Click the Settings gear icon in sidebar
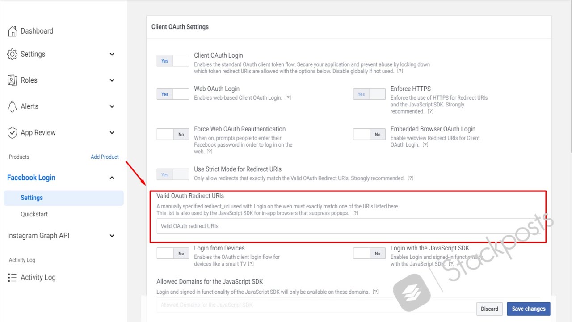572x322 pixels. point(12,54)
